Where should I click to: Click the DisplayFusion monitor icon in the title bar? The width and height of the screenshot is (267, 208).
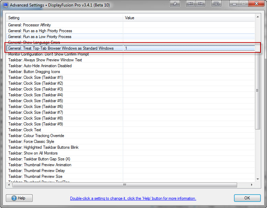click(x=5, y=5)
